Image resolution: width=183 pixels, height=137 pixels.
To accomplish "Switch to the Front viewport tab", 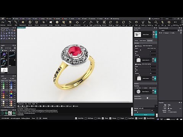I will 29,104.
